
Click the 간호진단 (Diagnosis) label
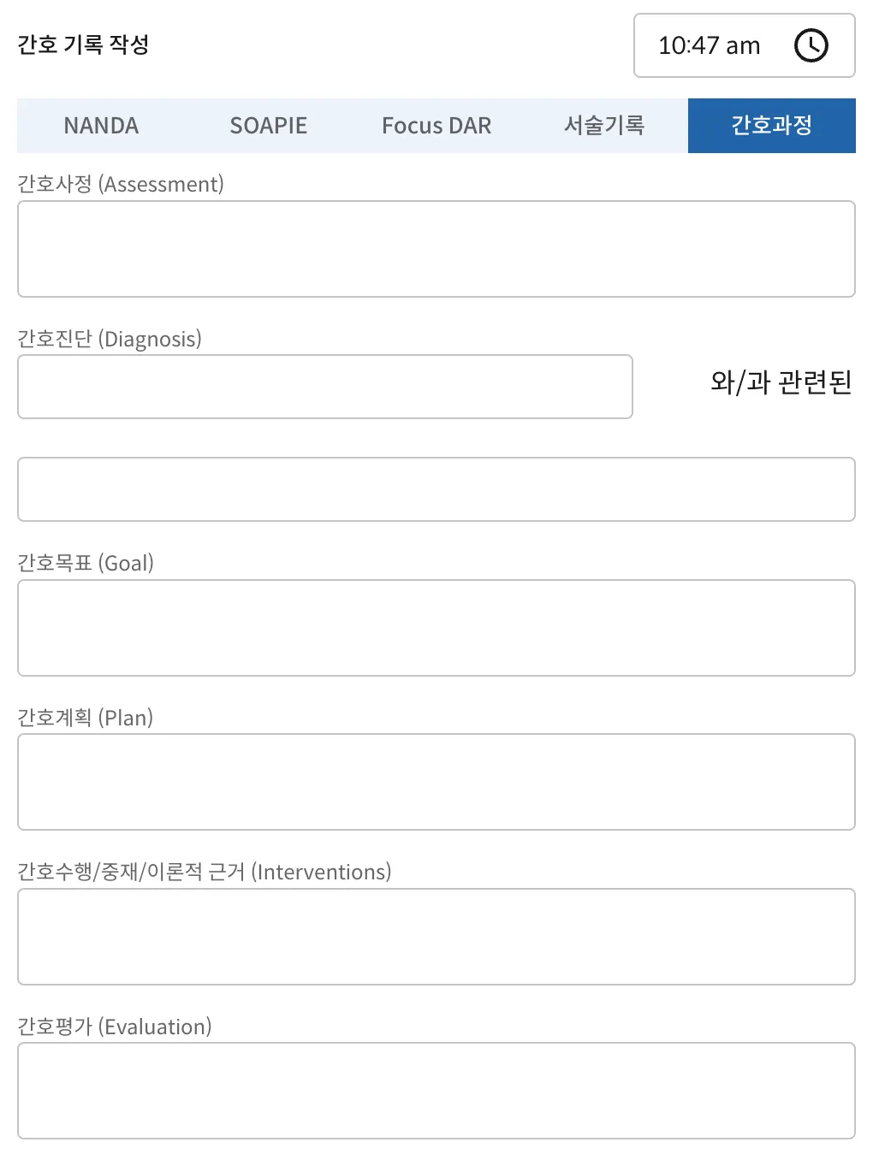click(x=110, y=339)
